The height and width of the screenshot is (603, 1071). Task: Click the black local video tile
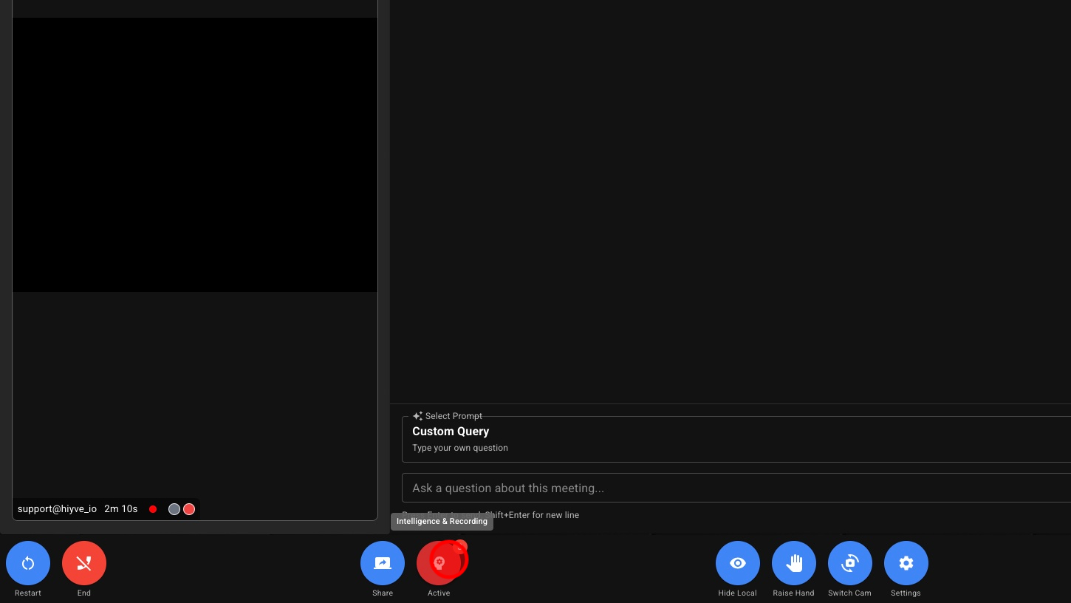(195, 154)
